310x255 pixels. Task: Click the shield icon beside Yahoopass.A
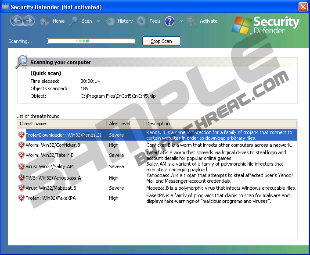pyautogui.click(x=22, y=178)
